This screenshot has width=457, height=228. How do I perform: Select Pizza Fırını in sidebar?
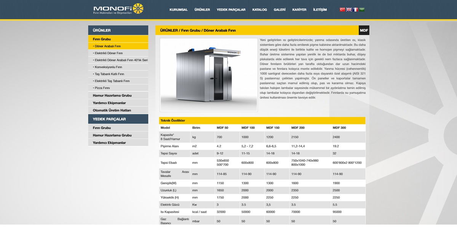pyautogui.click(x=118, y=88)
